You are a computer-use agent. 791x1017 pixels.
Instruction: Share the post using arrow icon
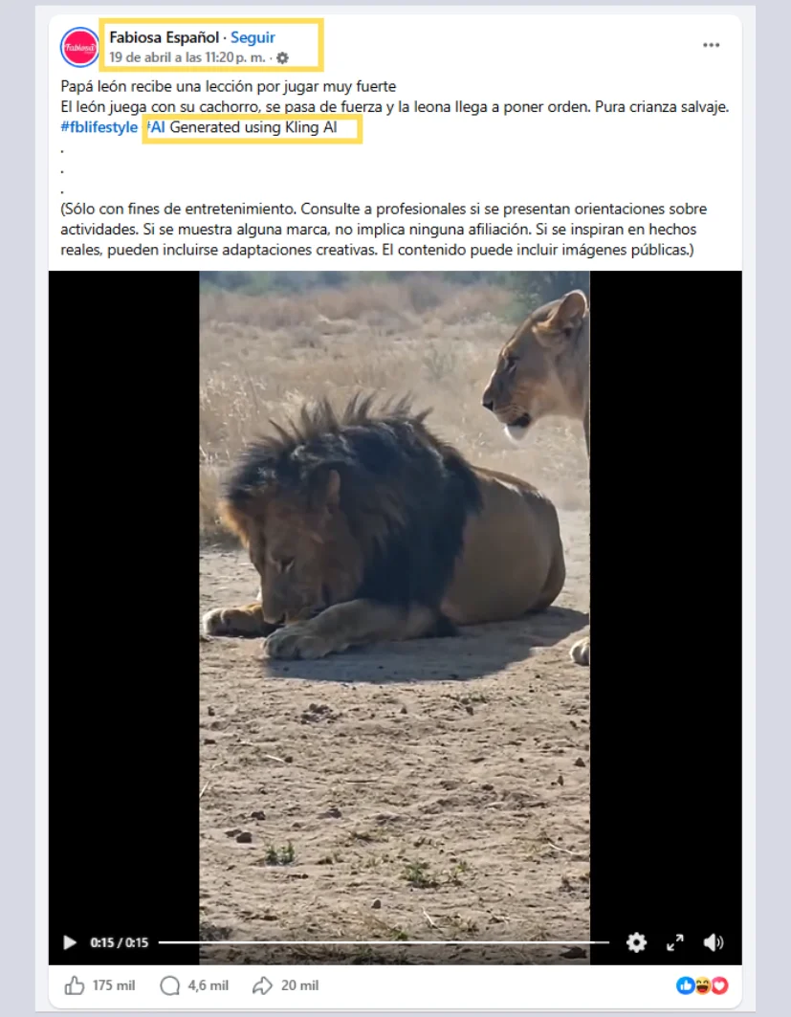tap(262, 985)
